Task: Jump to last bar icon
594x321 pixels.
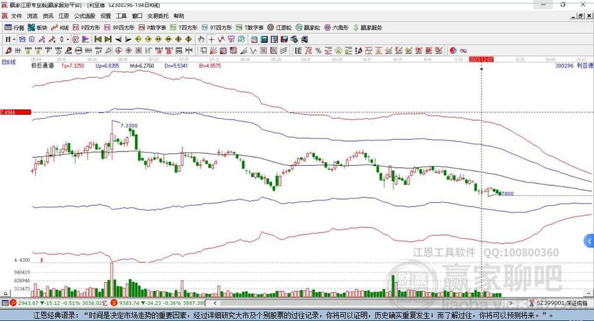Action: (x=108, y=39)
